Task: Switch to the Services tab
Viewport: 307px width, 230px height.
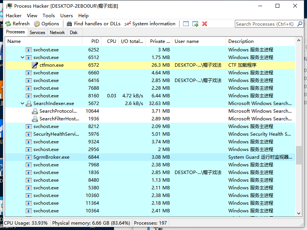Action: 37,33
